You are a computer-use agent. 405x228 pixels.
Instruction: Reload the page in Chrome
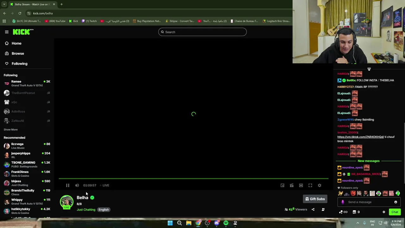20,13
